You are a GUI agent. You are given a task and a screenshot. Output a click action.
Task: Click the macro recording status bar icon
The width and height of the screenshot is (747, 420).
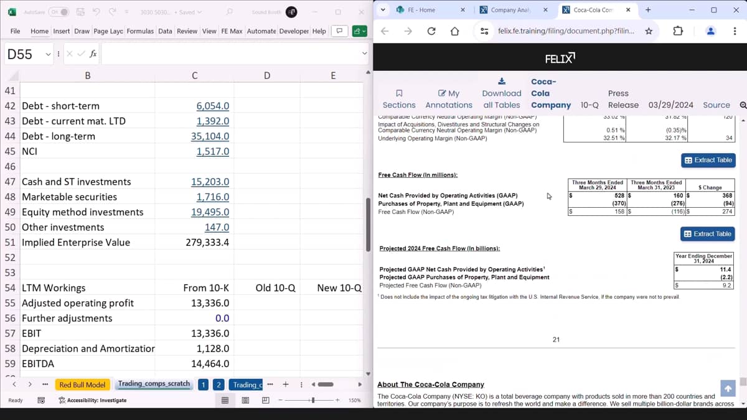click(x=41, y=400)
